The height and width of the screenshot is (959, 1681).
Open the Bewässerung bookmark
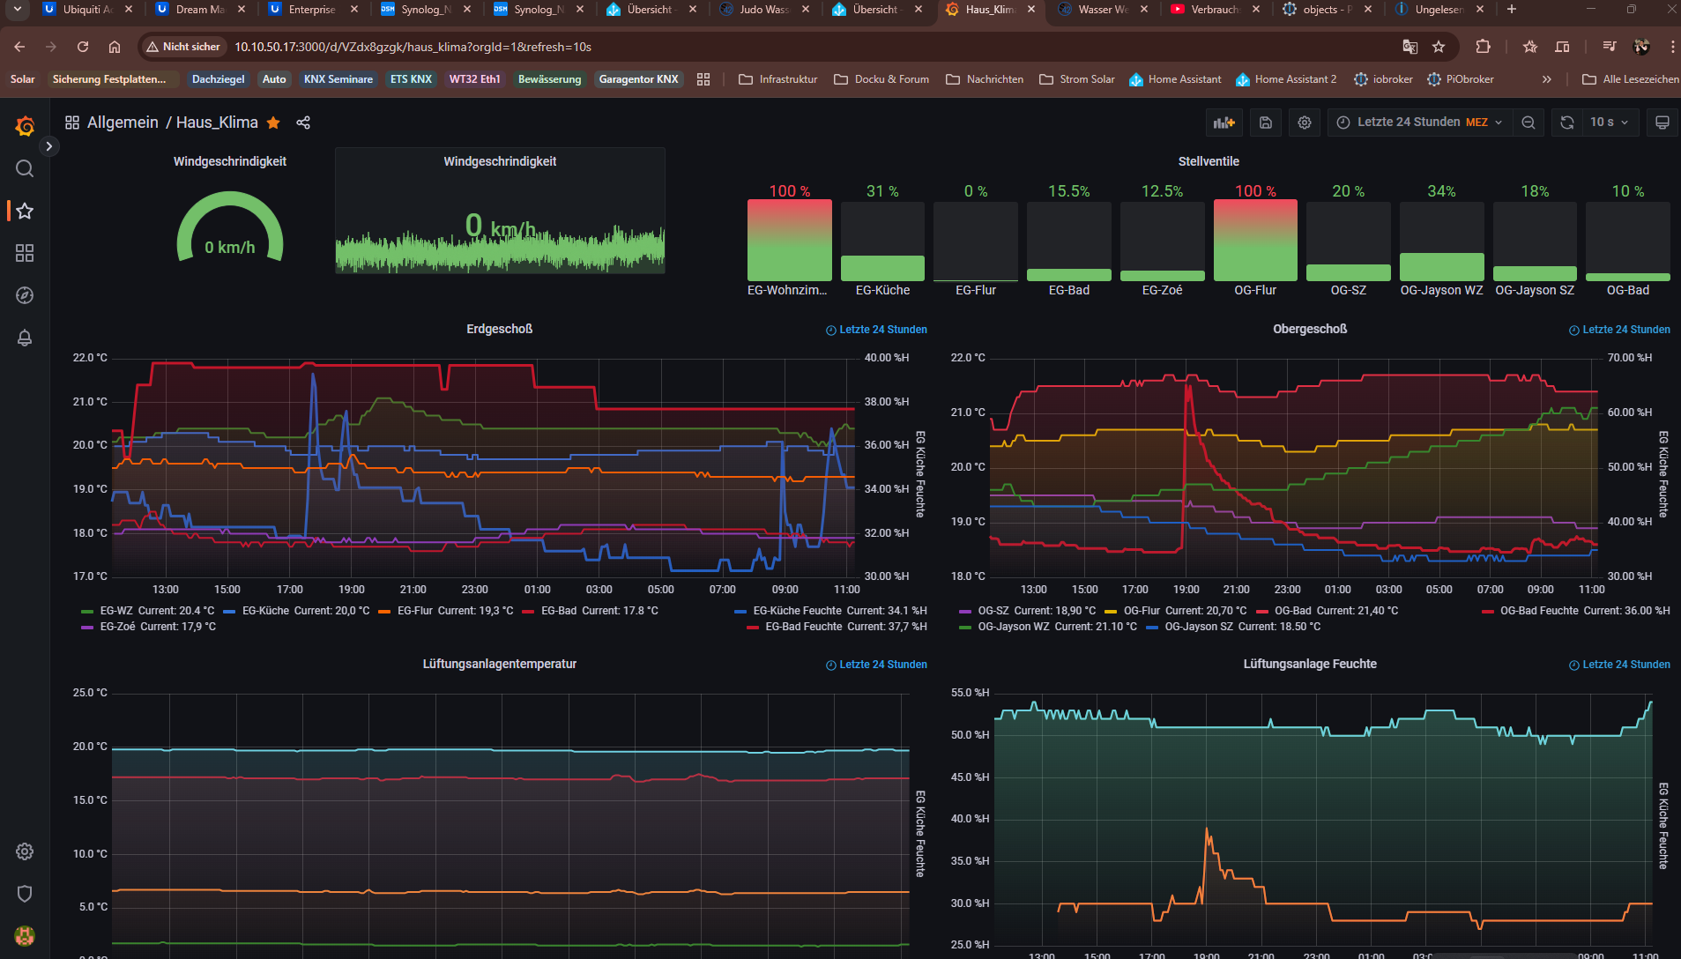pos(549,79)
